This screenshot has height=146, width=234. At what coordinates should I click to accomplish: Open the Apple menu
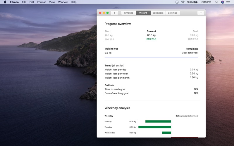click(x=5, y=2)
